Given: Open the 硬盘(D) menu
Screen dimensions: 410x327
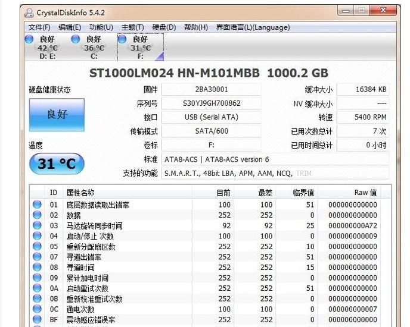Looking at the screenshot, I should (x=164, y=27).
